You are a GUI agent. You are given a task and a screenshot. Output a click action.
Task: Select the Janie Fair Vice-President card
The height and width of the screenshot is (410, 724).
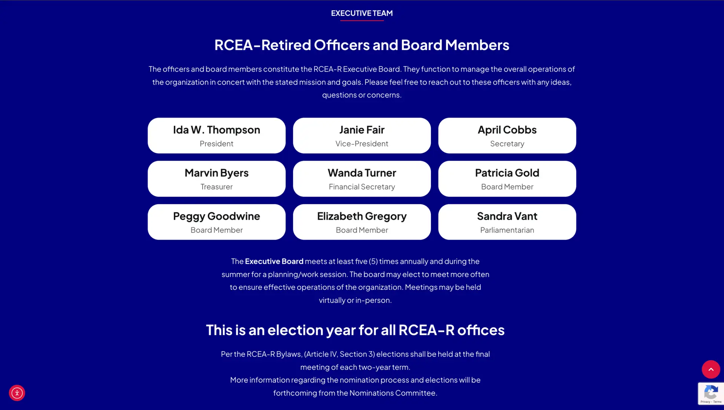(362, 136)
